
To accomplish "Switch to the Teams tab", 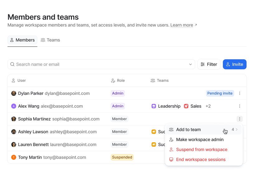I will (x=50, y=40).
